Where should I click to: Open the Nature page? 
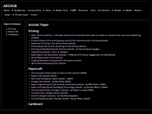click(x=138, y=10)
